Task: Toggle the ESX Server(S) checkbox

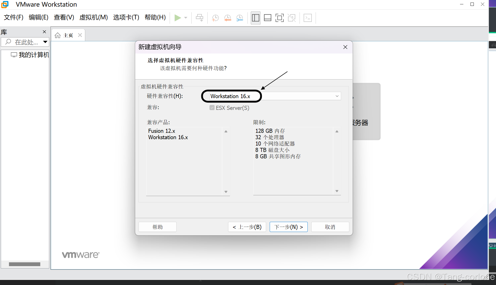Action: coord(212,108)
